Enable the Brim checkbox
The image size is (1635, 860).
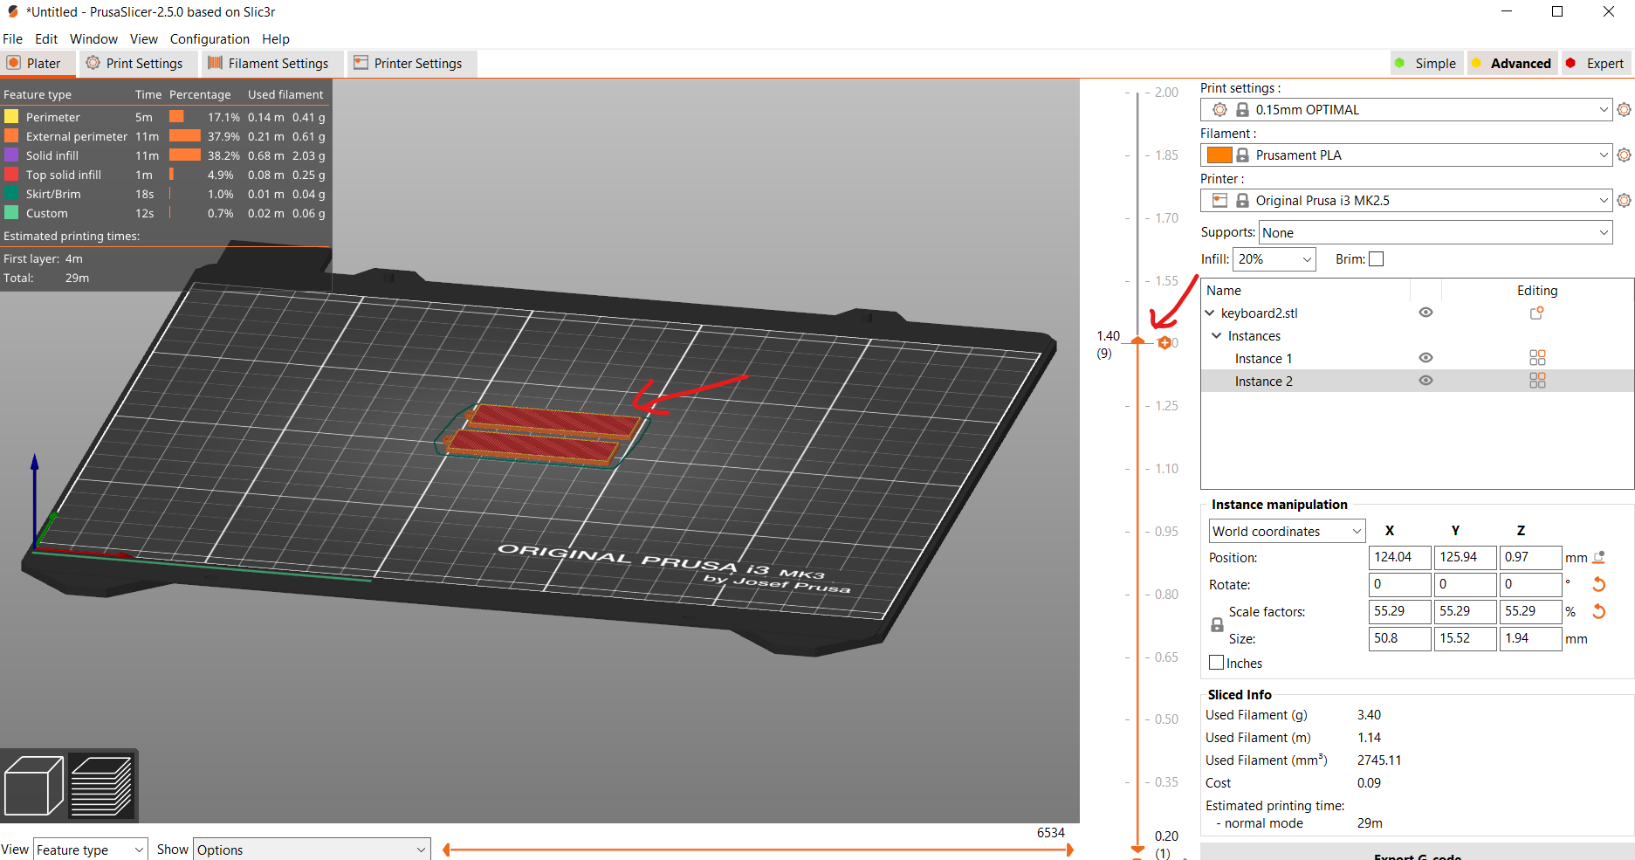click(x=1377, y=259)
